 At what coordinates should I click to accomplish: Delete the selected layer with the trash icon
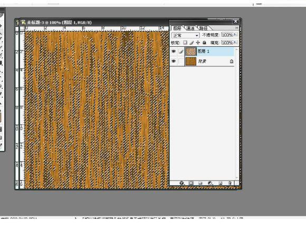click(230, 183)
